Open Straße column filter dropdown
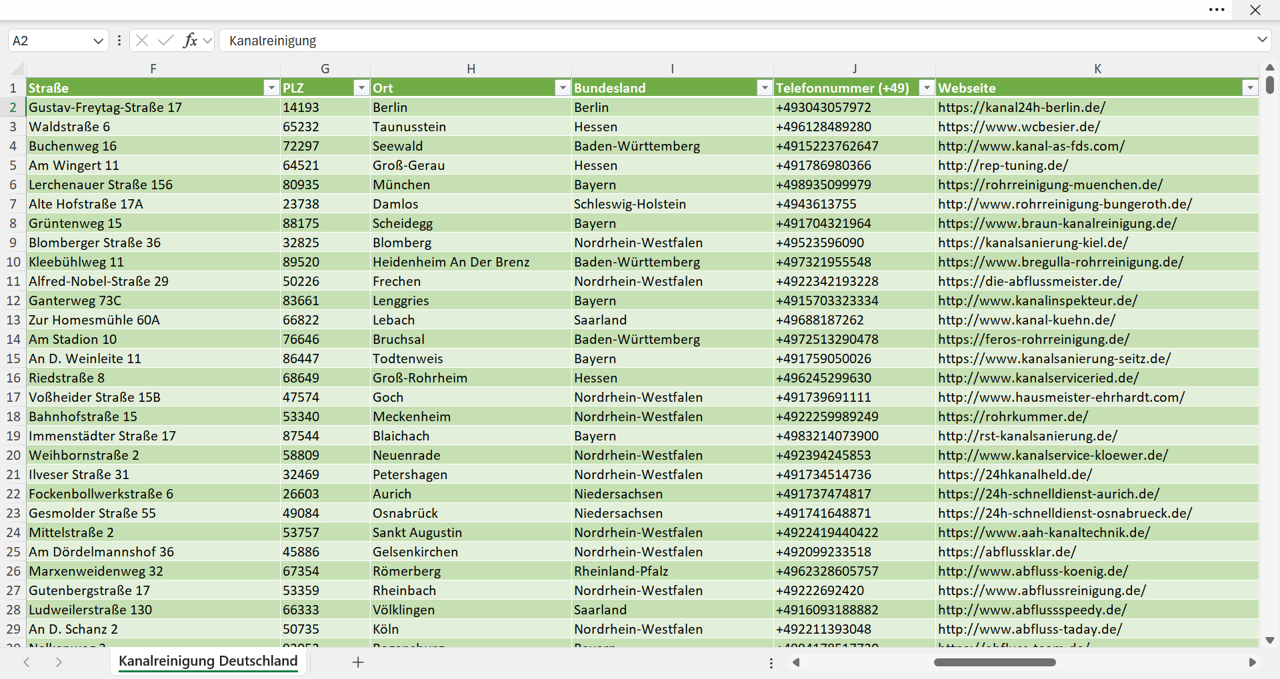1280x679 pixels. [271, 88]
